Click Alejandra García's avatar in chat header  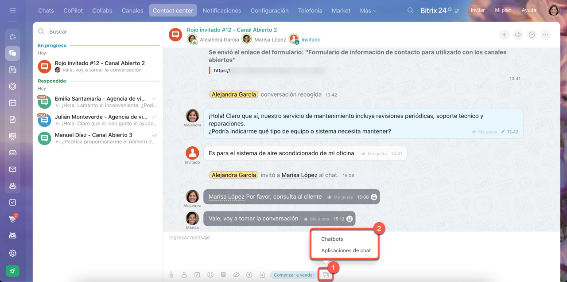click(x=192, y=39)
